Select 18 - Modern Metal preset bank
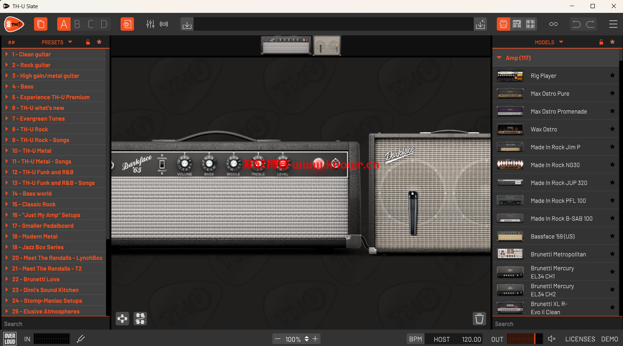623x346 pixels. (x=54, y=236)
